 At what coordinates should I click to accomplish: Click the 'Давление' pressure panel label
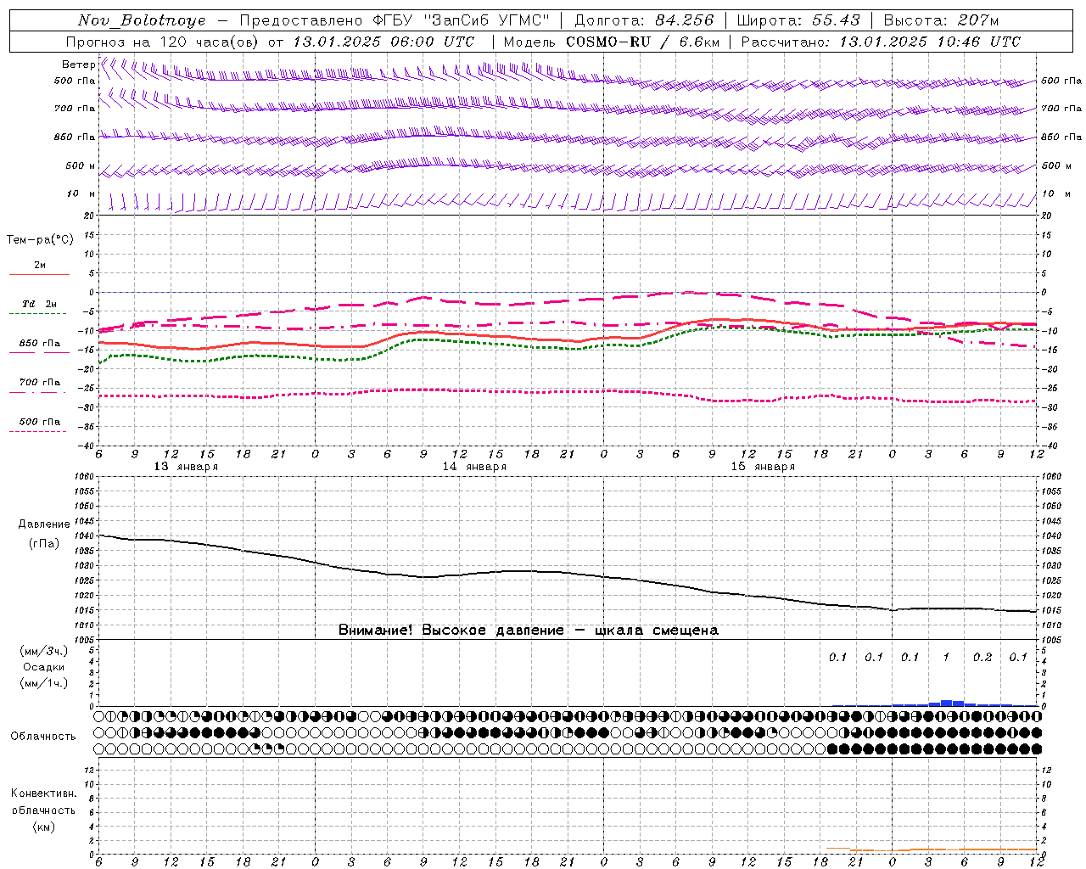[x=44, y=524]
